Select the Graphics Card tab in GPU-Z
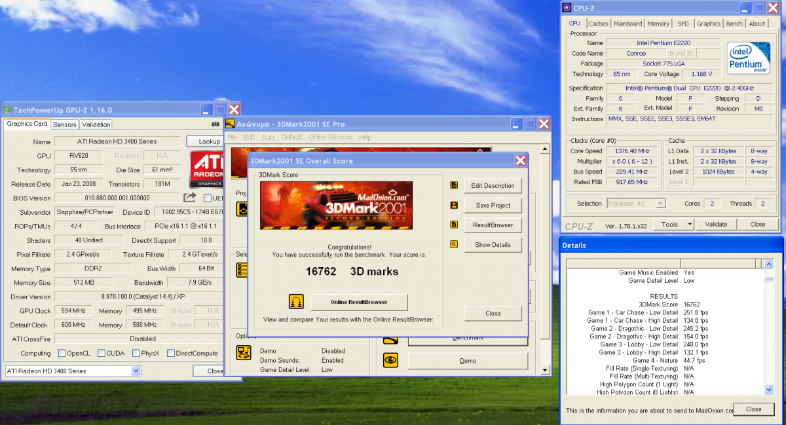This screenshot has height=425, width=786. pyautogui.click(x=27, y=124)
